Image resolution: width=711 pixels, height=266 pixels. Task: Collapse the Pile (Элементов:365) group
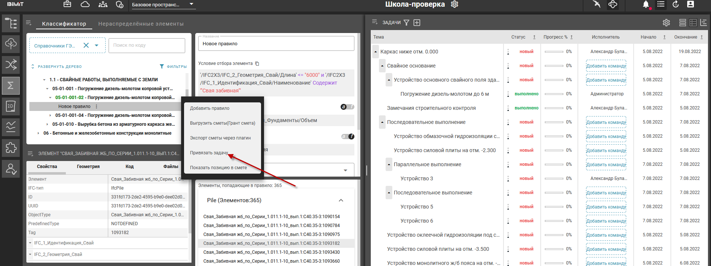(x=341, y=200)
